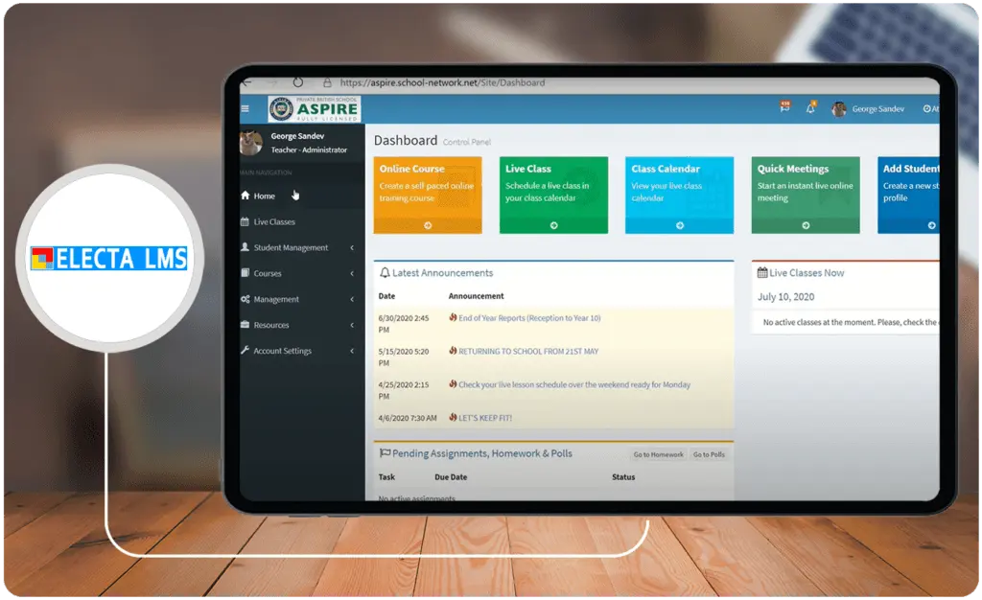
Task: Open End of Year Reports announcement
Action: [x=529, y=318]
